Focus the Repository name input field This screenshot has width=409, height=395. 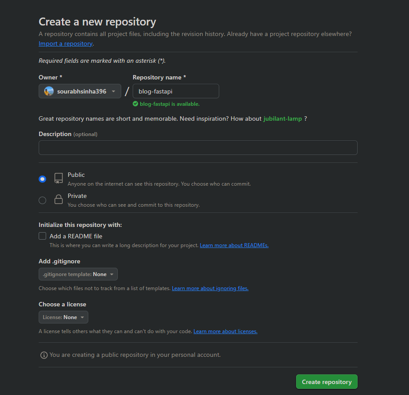(176, 91)
